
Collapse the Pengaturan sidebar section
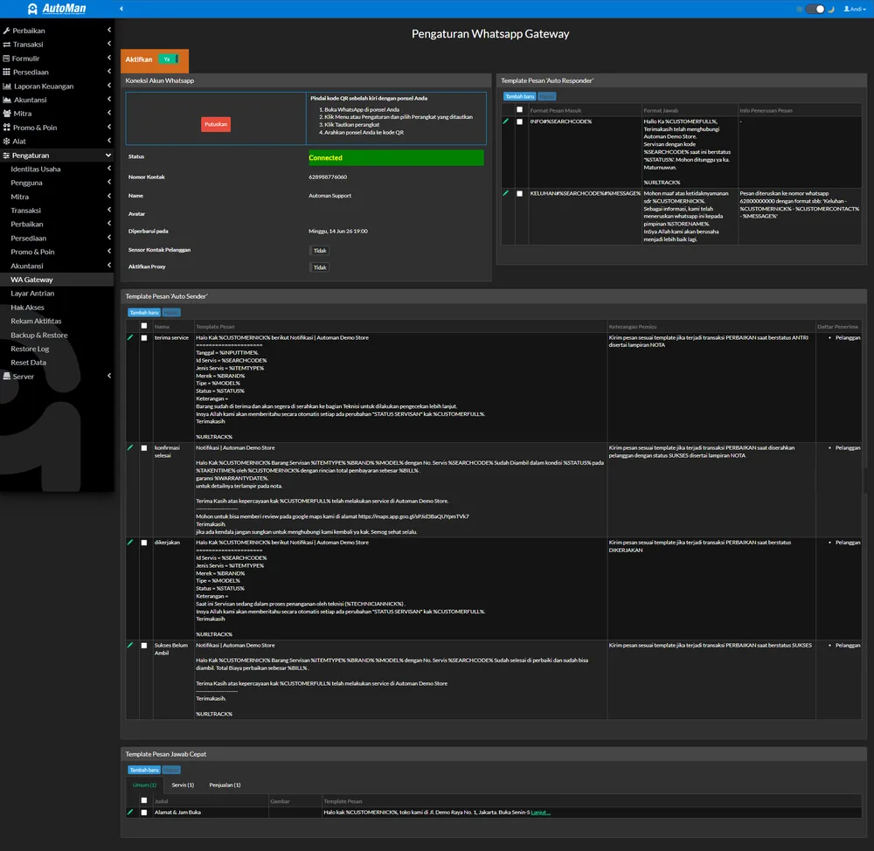click(56, 155)
